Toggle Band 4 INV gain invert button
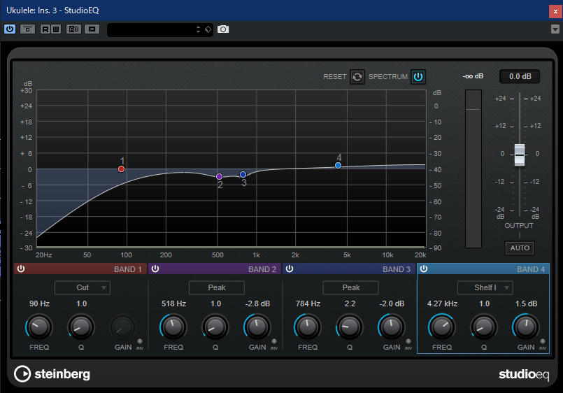This screenshot has width=563, height=393. (x=543, y=341)
